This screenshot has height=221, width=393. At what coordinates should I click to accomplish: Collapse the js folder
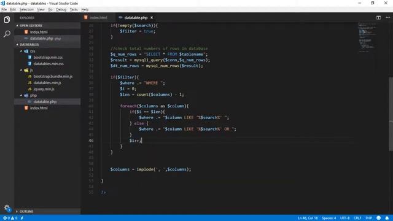(x=48, y=70)
